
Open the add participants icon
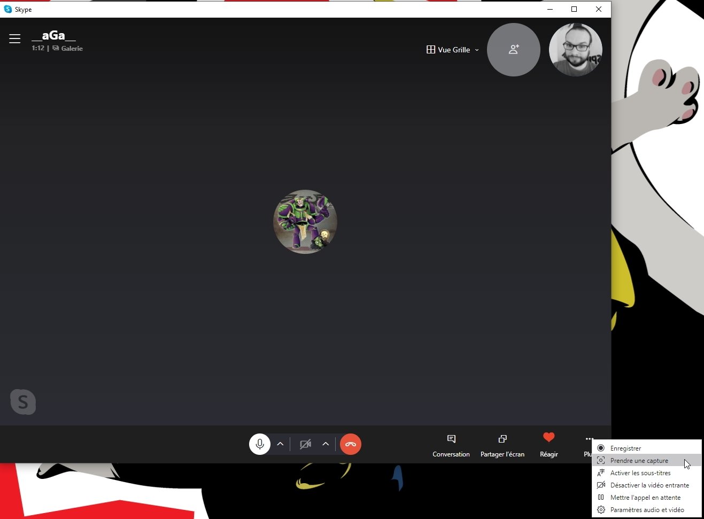[513, 49]
